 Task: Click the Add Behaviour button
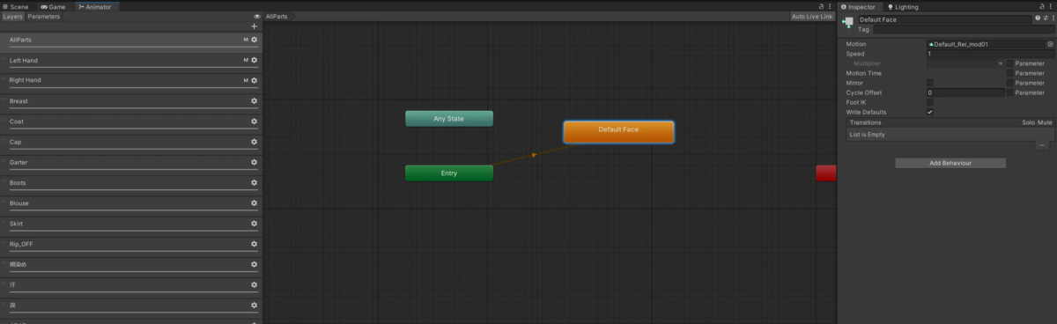pyautogui.click(x=950, y=163)
